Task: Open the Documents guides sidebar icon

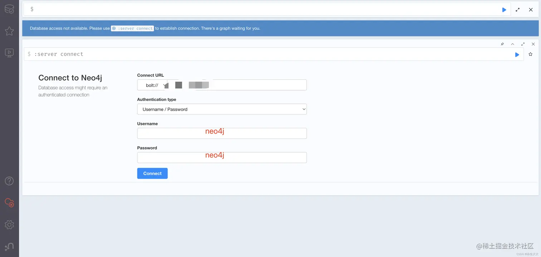Action: (x=9, y=53)
